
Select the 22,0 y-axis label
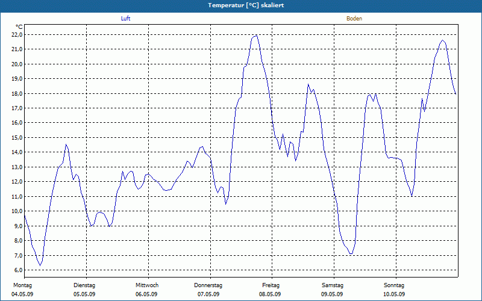coord(17,35)
